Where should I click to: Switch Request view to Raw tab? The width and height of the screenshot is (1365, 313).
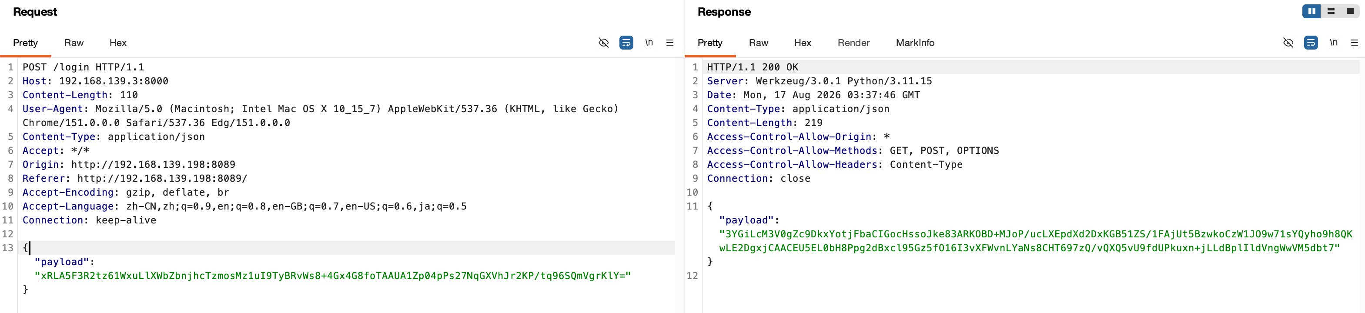[x=74, y=43]
